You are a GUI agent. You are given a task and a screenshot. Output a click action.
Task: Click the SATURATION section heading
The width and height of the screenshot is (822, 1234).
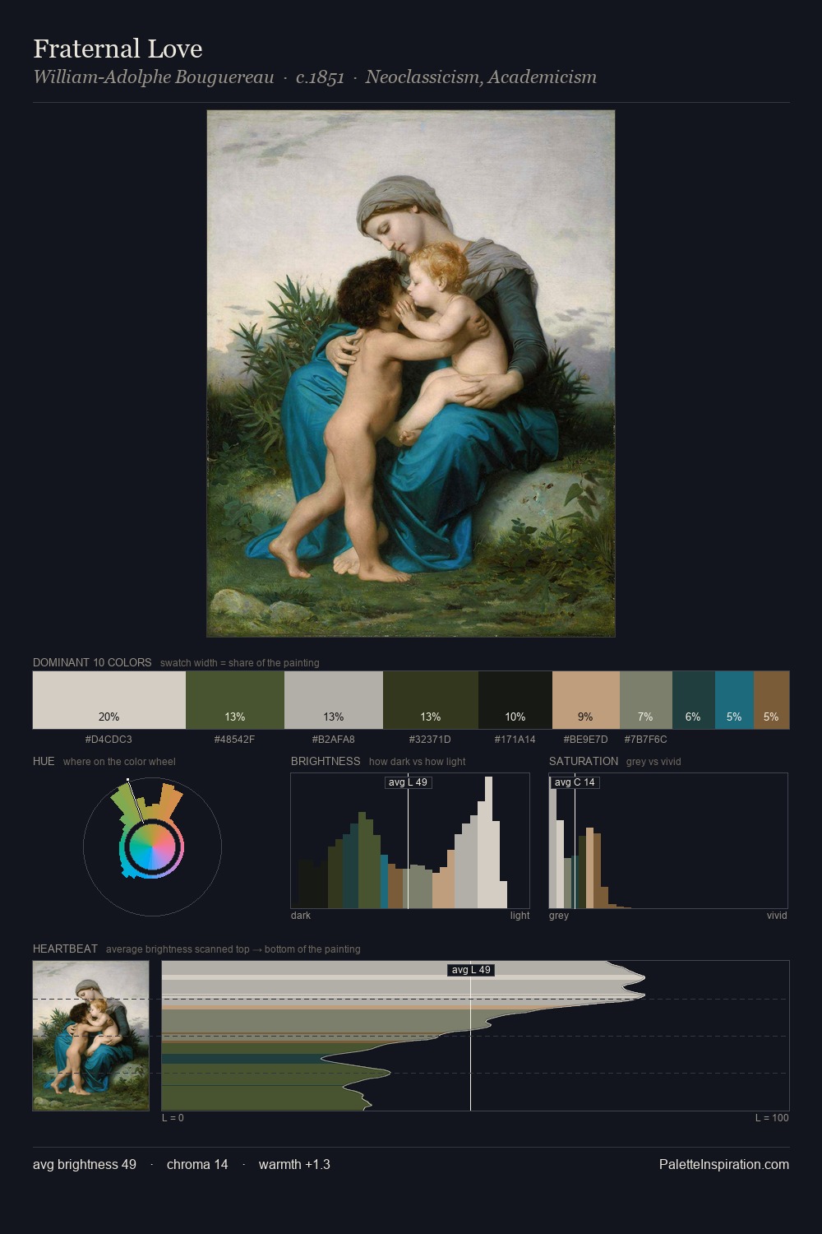[x=584, y=761]
